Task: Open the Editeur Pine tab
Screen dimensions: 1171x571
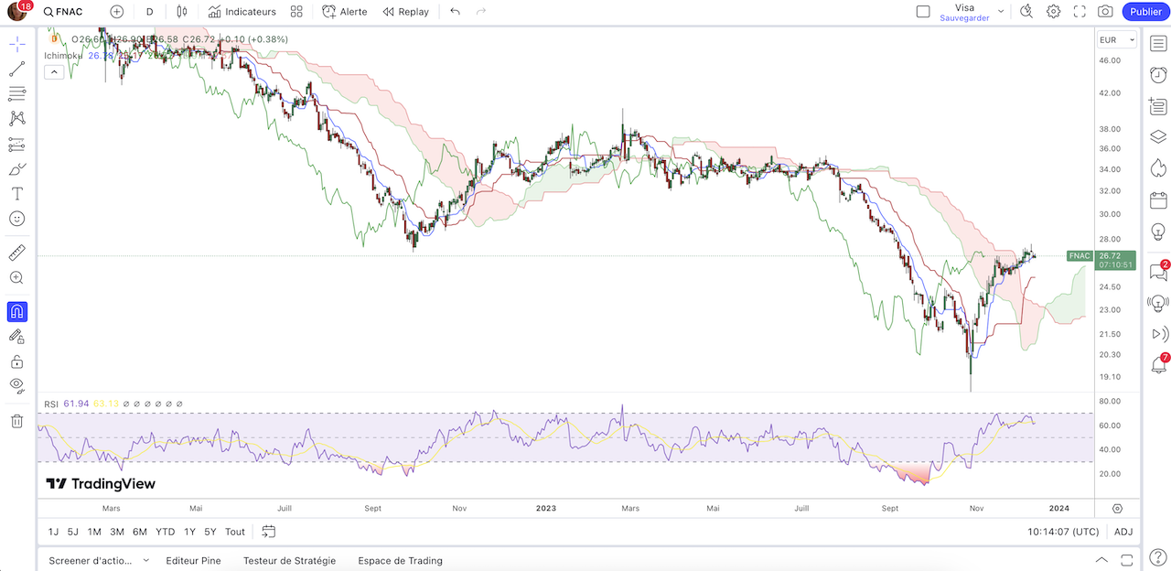Action: [x=193, y=560]
